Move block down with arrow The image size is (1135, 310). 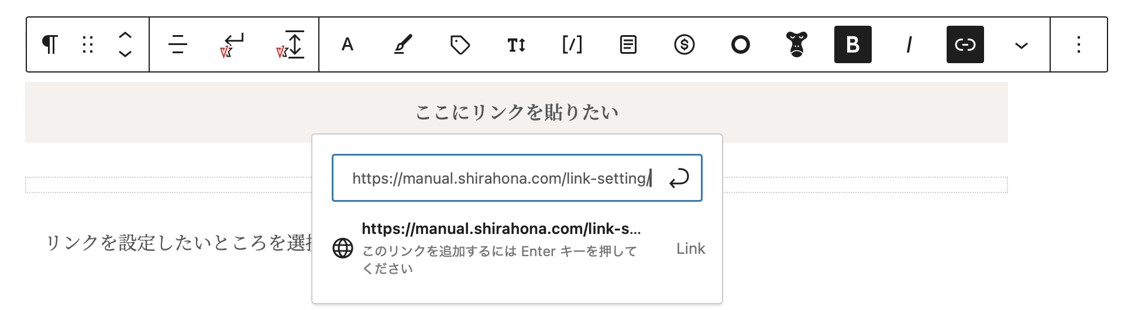pos(125,54)
